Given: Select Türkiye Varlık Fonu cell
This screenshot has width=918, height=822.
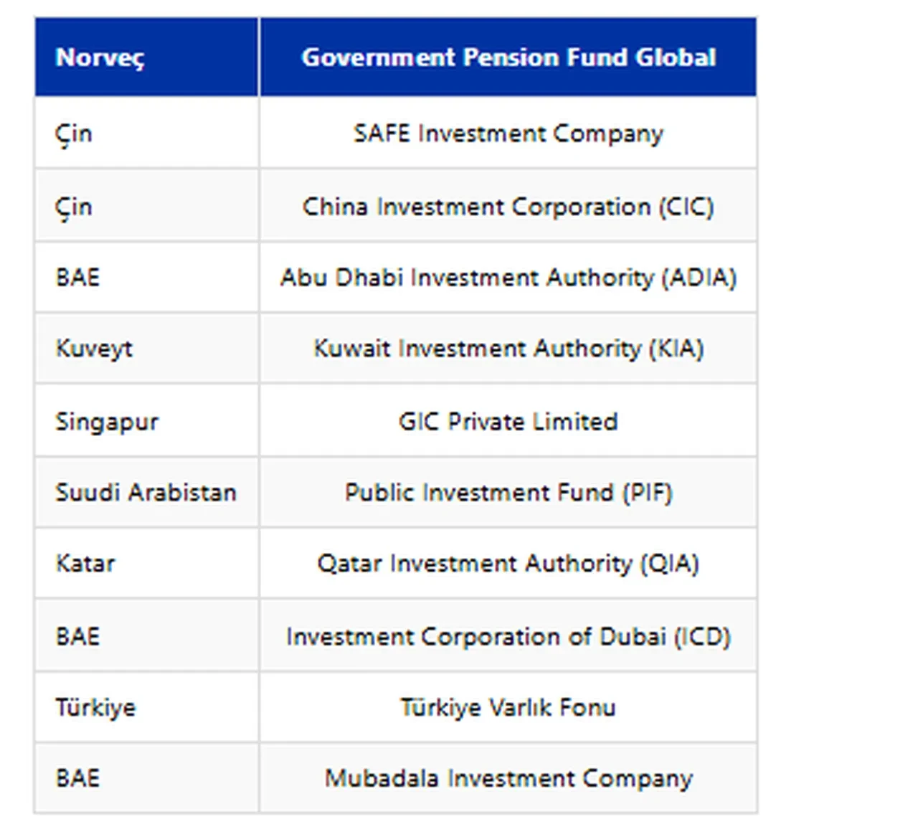Looking at the screenshot, I should tap(508, 707).
